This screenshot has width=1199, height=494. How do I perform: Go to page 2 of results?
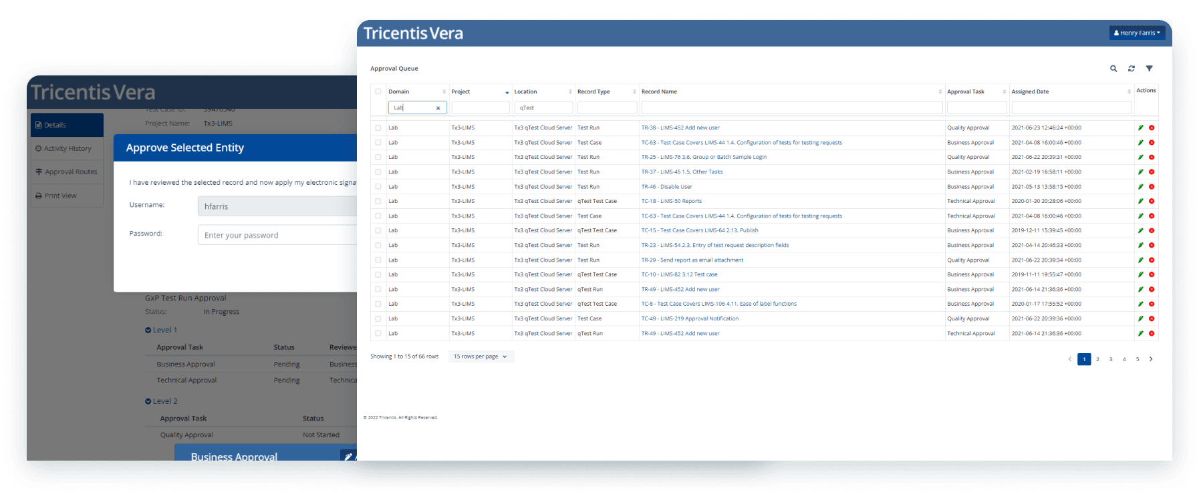(x=1097, y=359)
